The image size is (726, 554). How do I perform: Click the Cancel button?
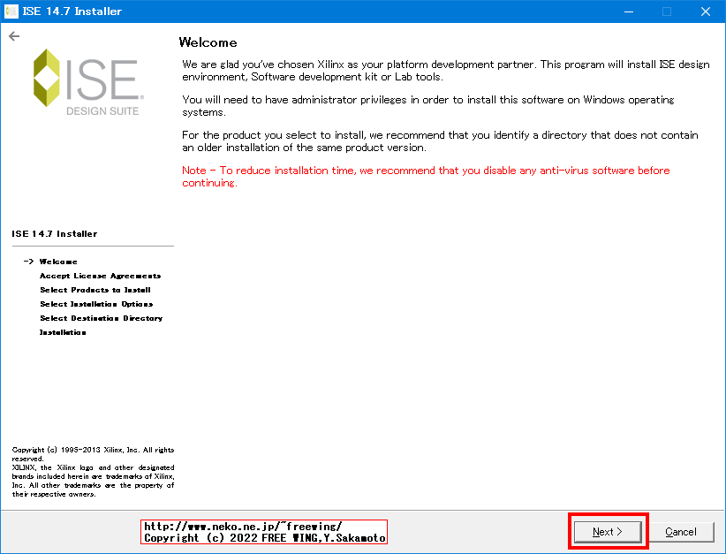pos(684,531)
